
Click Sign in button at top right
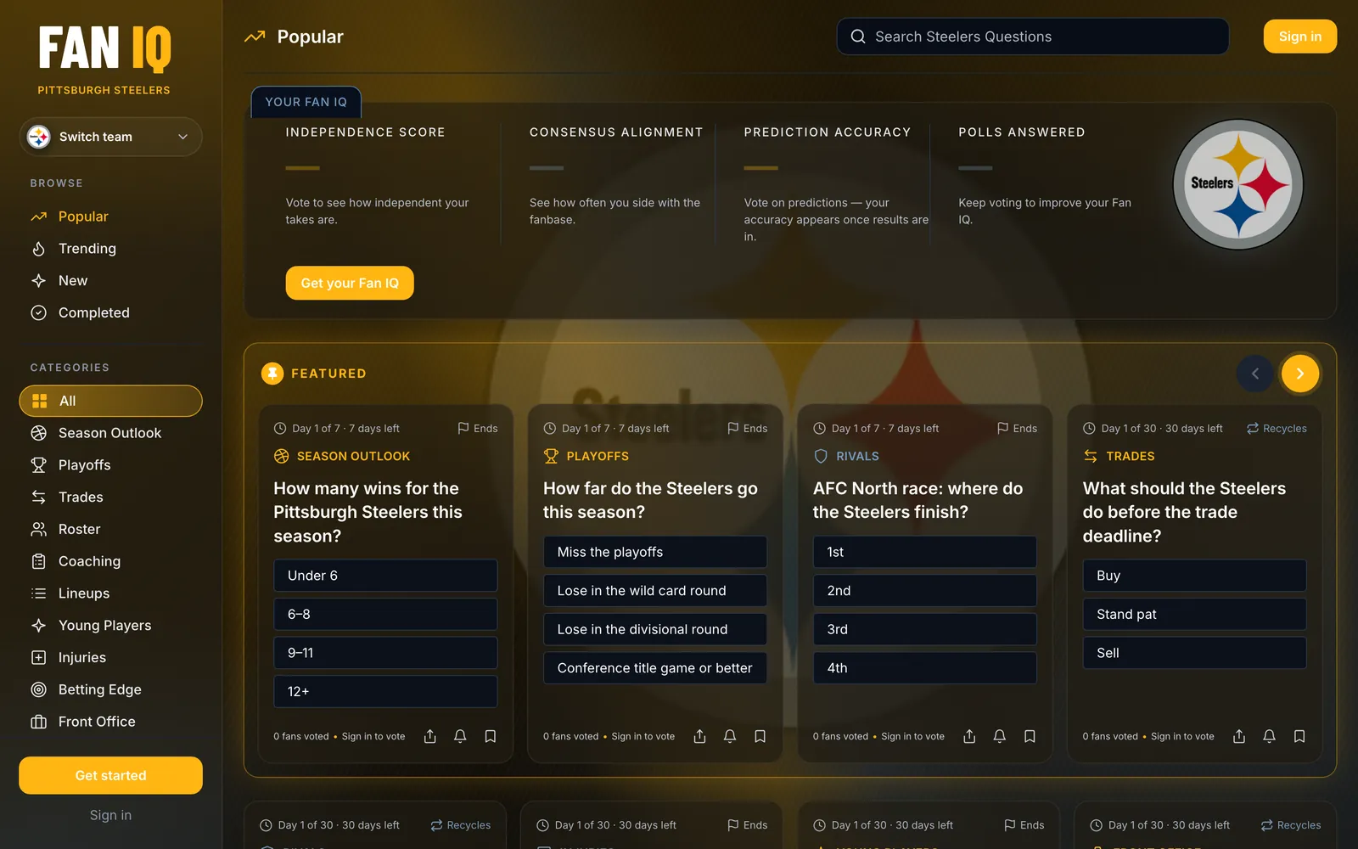1300,37
